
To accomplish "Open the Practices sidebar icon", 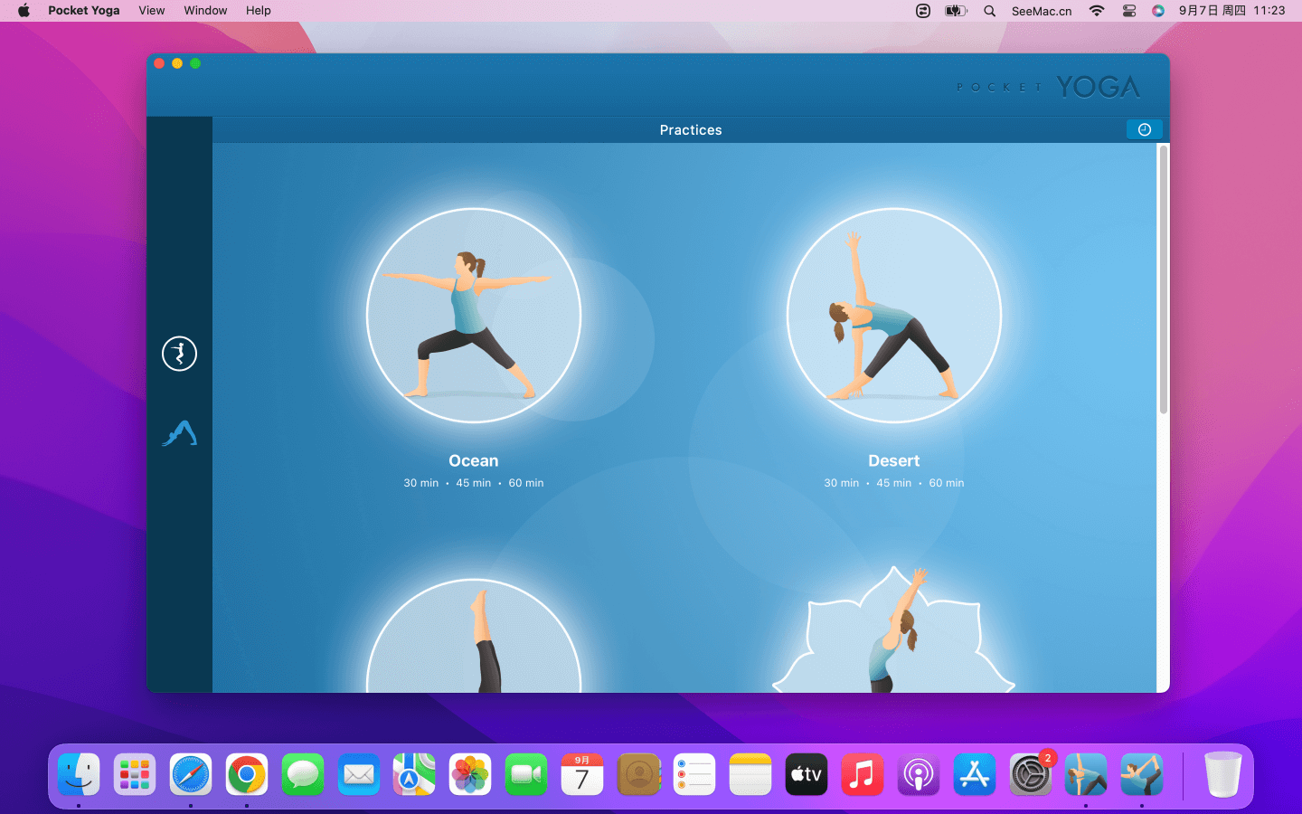I will [x=179, y=354].
